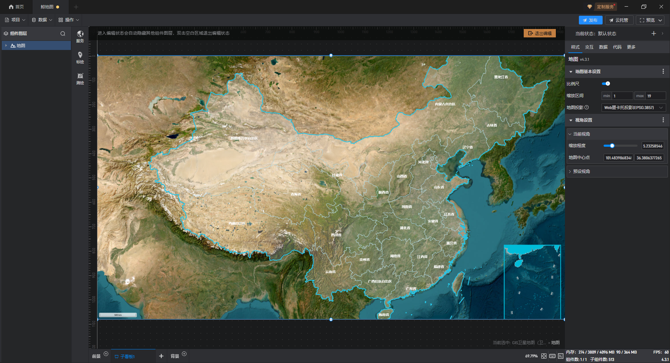This screenshot has height=363, width=670.
Task: Open the 测绘 surveying tool
Action: [x=80, y=78]
